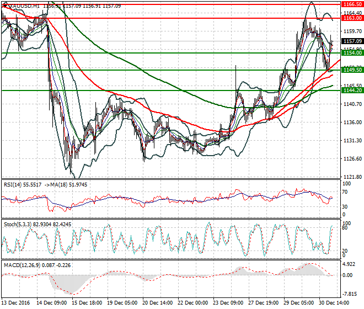Select the 1163.00 red resistance price label
This screenshot has width=364, height=309.
pyautogui.click(x=352, y=18)
